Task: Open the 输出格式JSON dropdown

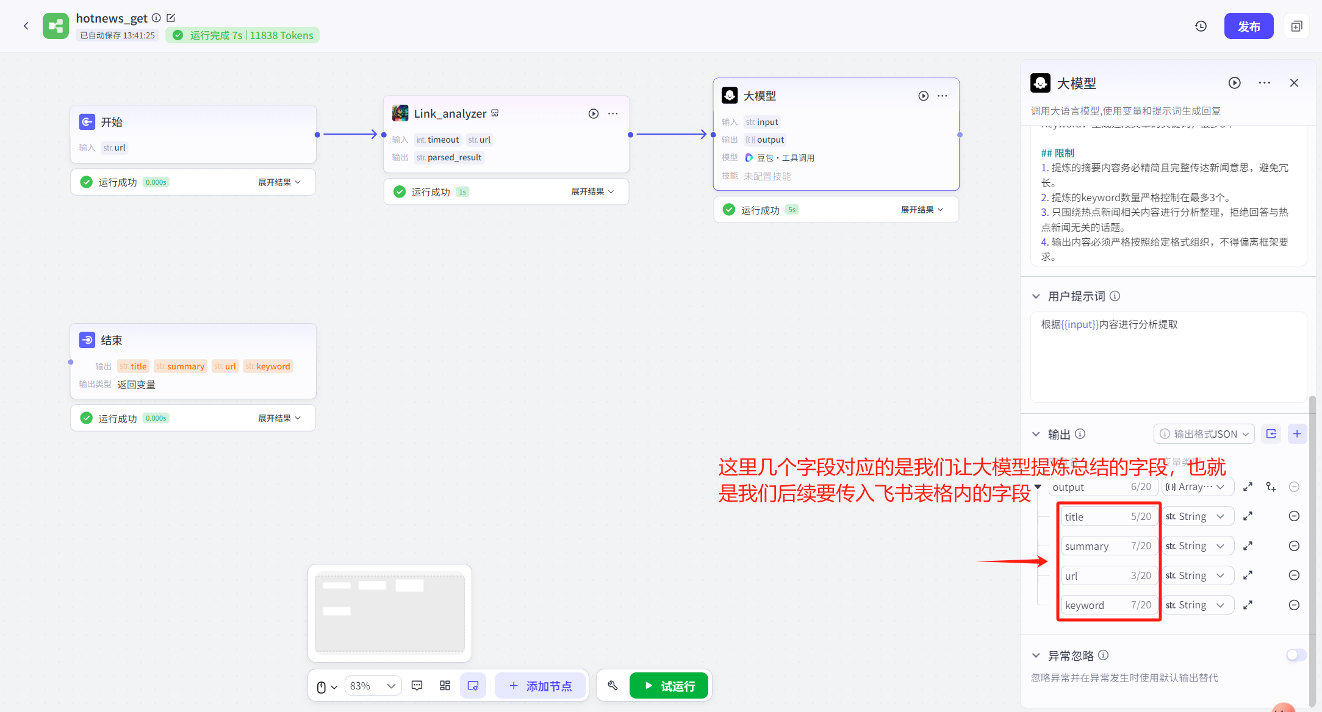Action: click(1204, 433)
